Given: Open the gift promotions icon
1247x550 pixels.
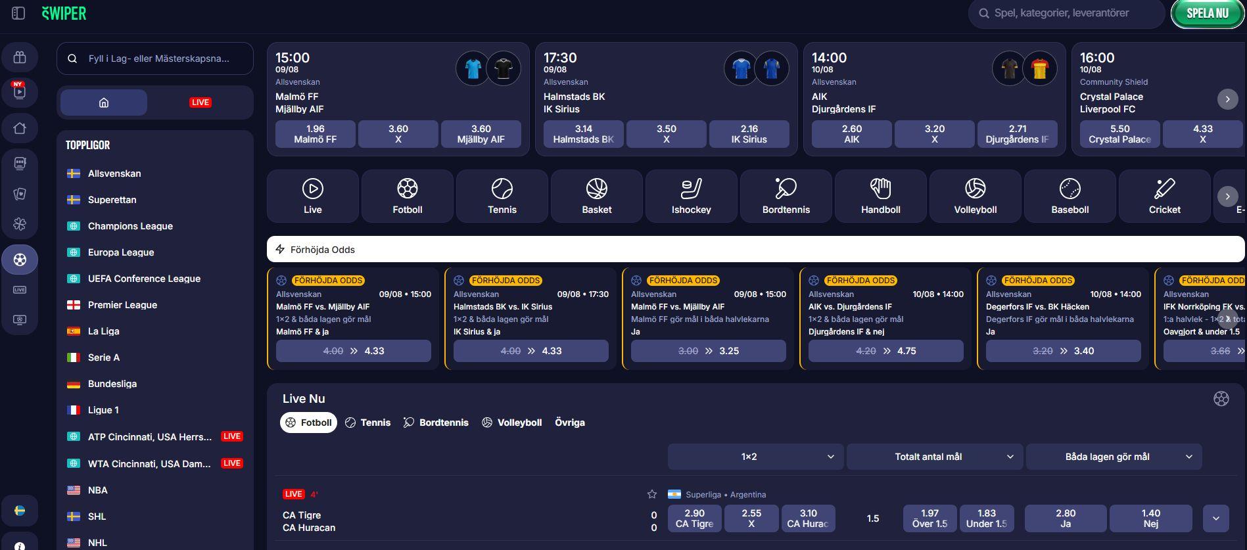Looking at the screenshot, I should (20, 58).
